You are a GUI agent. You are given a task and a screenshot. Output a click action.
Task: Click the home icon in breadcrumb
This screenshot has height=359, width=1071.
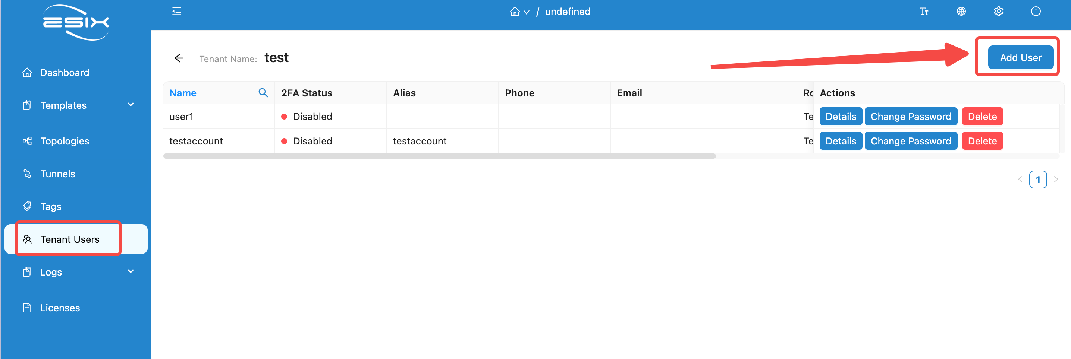[515, 12]
